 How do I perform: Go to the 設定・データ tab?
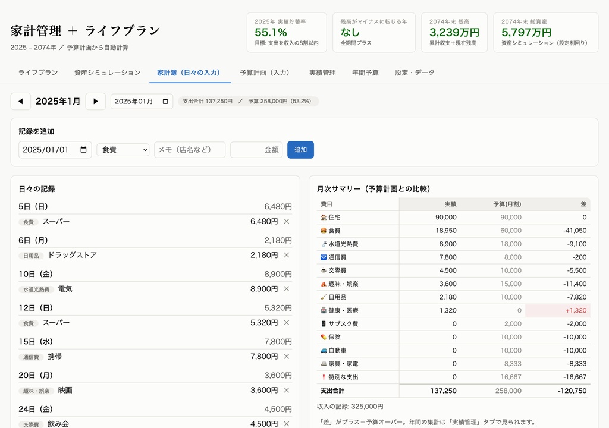tap(415, 73)
